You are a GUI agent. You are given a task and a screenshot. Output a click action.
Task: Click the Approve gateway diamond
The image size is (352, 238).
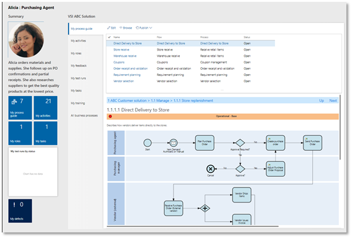click(x=240, y=168)
